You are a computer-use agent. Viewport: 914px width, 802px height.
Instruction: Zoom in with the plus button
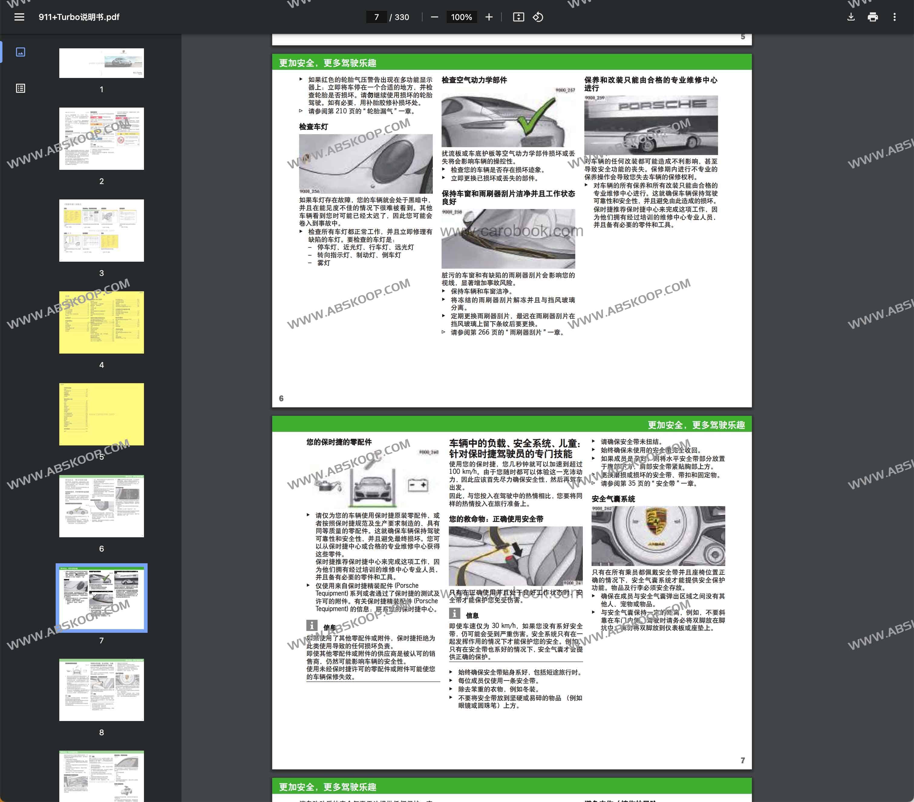(x=489, y=17)
